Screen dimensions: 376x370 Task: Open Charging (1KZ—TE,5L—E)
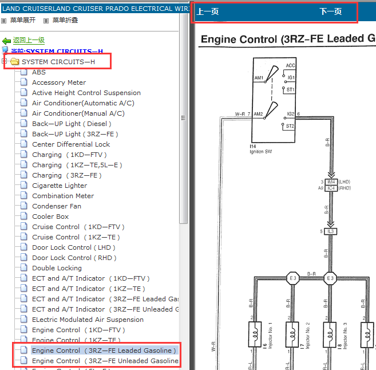point(77,165)
